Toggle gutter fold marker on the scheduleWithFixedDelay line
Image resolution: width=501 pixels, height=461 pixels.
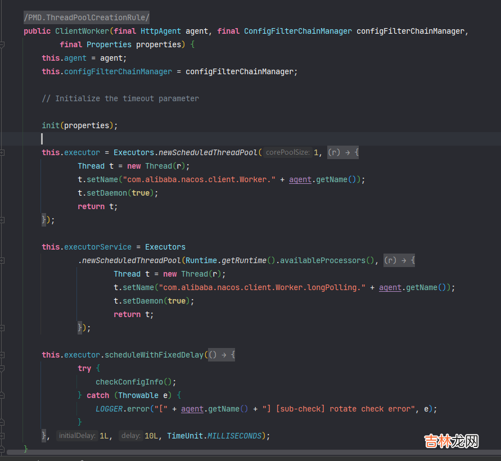(x=2, y=355)
